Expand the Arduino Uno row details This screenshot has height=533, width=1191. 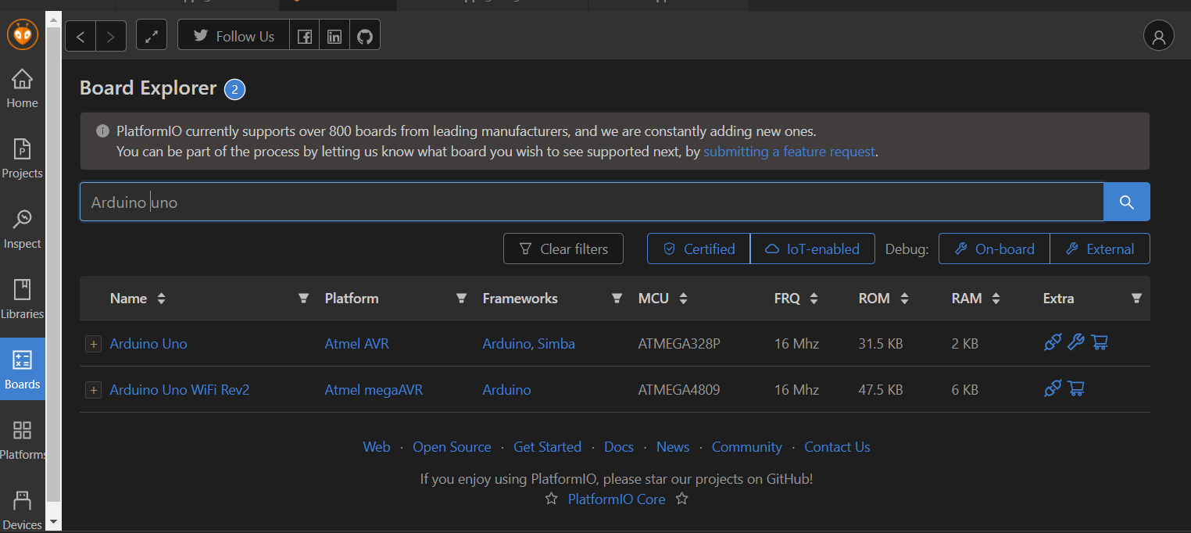[x=93, y=344]
